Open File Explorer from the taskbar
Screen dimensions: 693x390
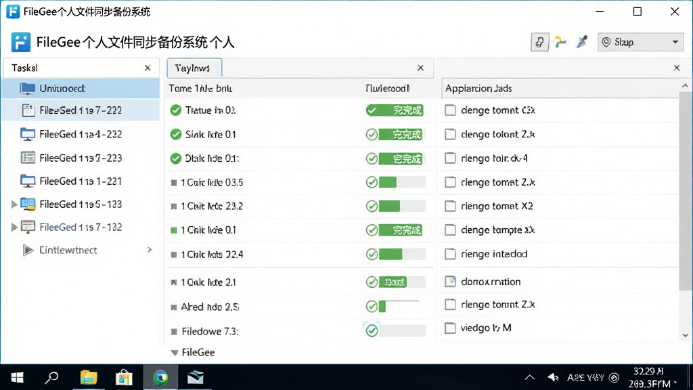pos(89,378)
